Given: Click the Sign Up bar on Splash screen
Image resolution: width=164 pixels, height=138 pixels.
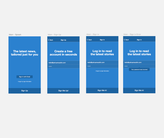Looking at the screenshot, I should [25, 91].
